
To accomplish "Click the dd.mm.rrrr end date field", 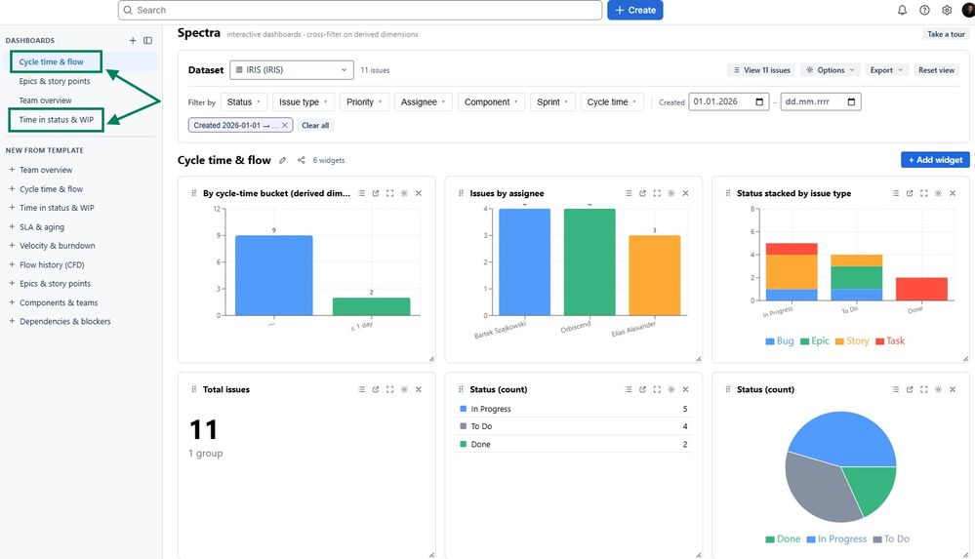I will (821, 102).
